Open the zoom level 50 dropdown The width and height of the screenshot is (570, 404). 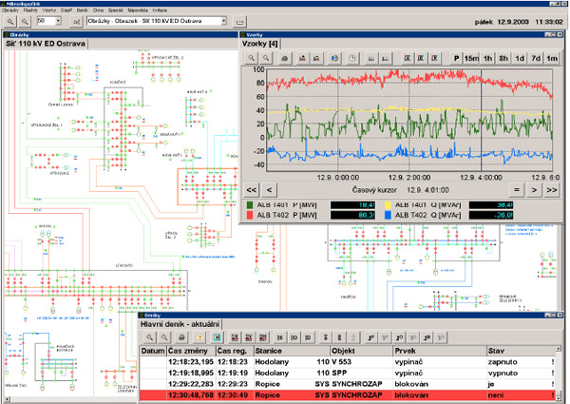point(58,19)
